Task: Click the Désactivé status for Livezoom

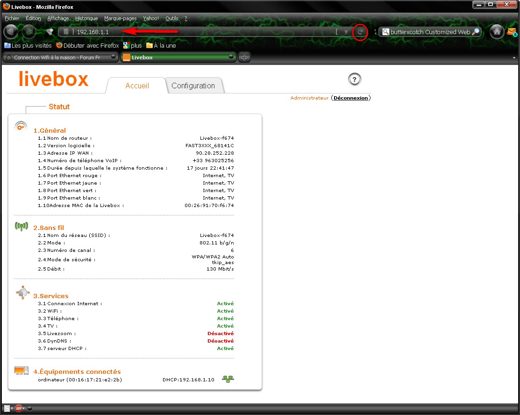Action: 221,333
